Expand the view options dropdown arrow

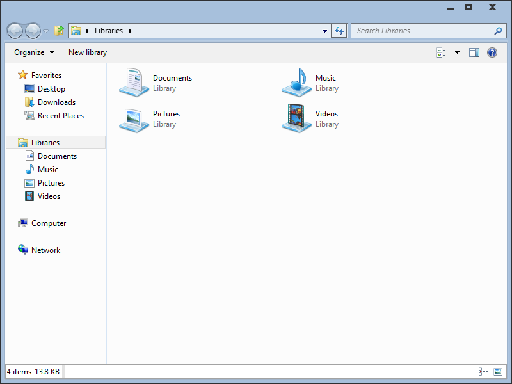click(457, 52)
